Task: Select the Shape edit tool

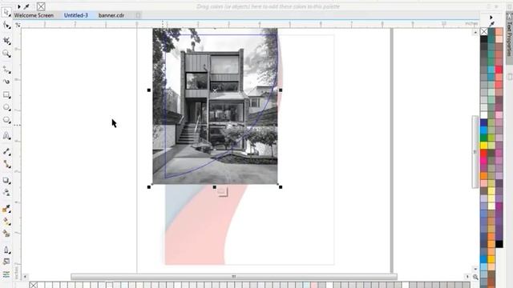Action: (6, 26)
